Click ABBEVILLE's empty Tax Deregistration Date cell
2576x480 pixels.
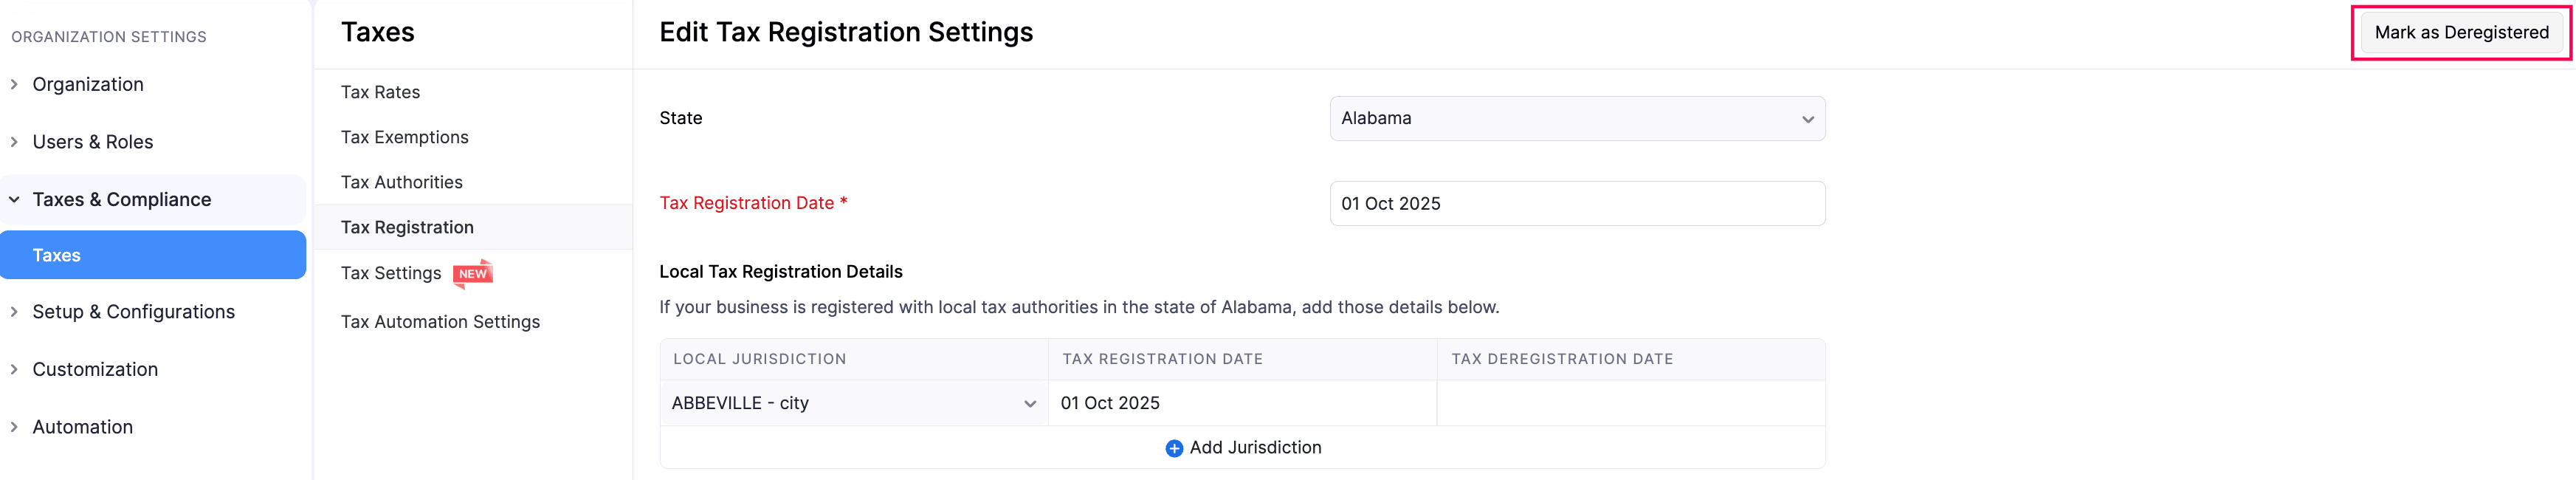tap(1630, 403)
